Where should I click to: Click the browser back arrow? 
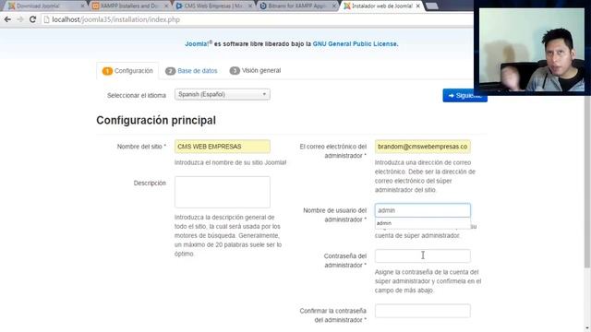(x=7, y=19)
